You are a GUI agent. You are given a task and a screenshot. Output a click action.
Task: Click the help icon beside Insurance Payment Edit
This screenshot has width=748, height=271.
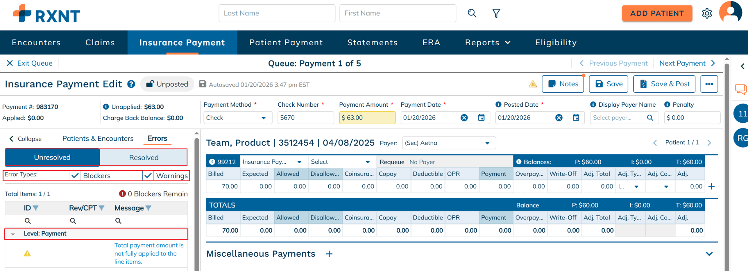click(x=131, y=84)
